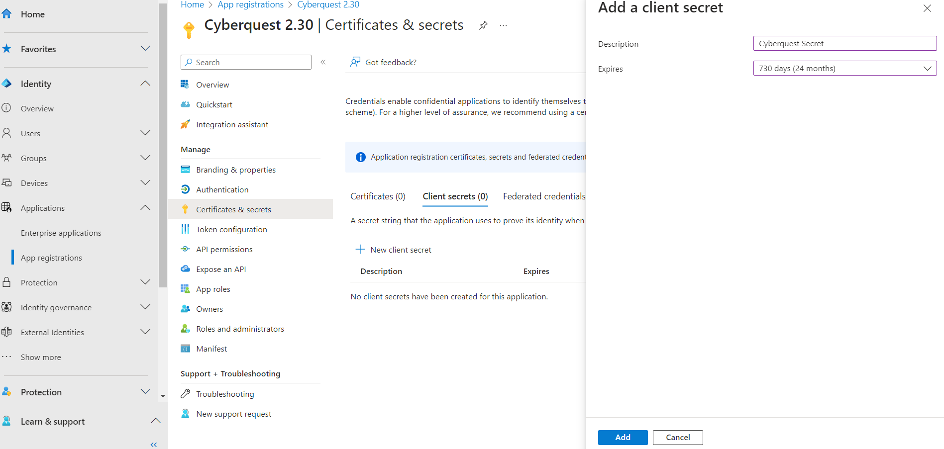Click the left sidebar vertical scrollbar

[x=163, y=144]
